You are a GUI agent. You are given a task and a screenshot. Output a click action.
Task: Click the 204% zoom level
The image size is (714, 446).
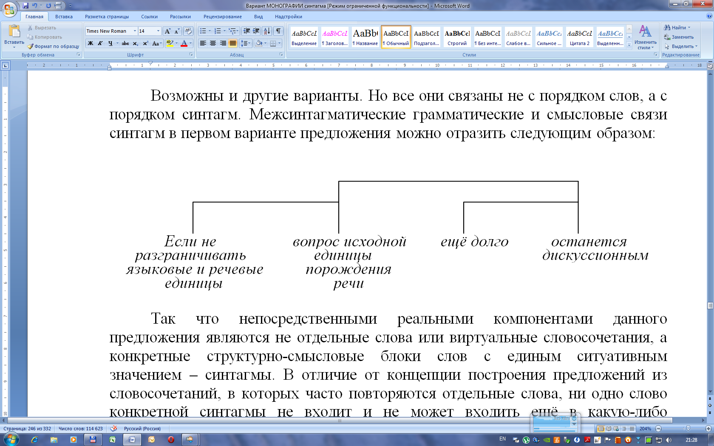pos(645,429)
